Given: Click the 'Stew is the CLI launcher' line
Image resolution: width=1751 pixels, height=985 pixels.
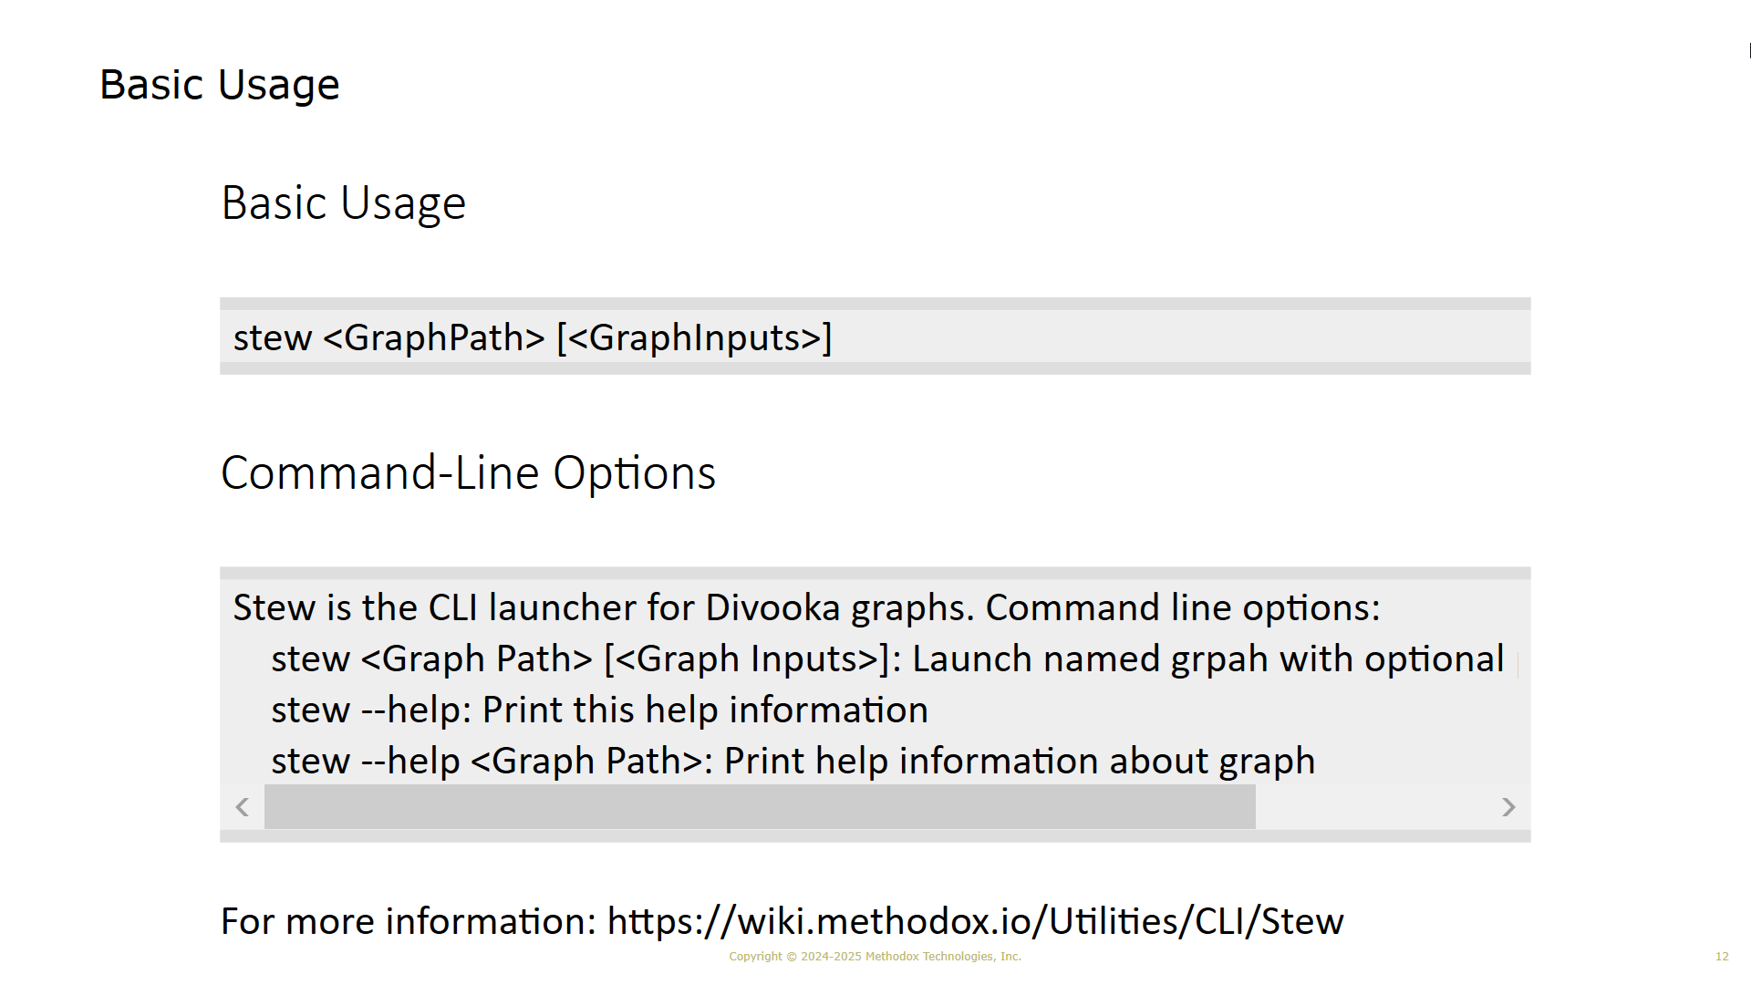Looking at the screenshot, I should (807, 607).
